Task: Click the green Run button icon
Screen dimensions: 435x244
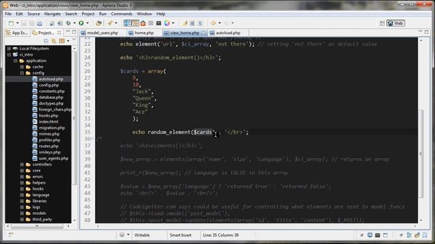Action: 82,23
